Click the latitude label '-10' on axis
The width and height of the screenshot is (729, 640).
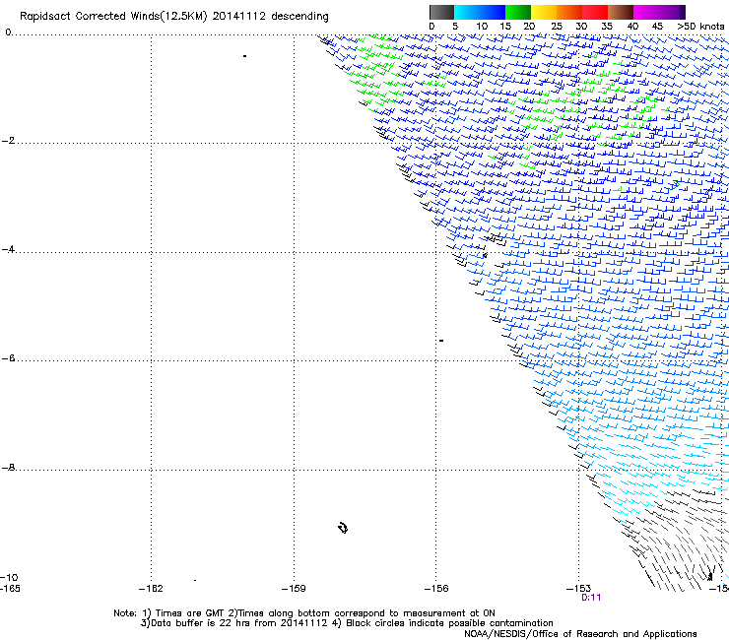tap(9, 578)
